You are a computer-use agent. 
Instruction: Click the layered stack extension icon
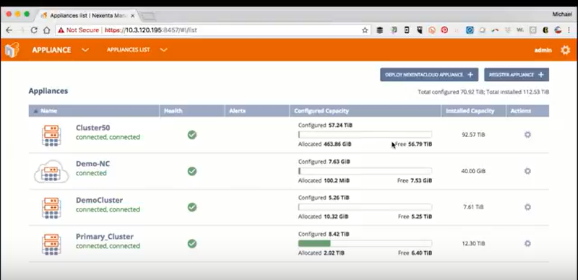pos(380,30)
